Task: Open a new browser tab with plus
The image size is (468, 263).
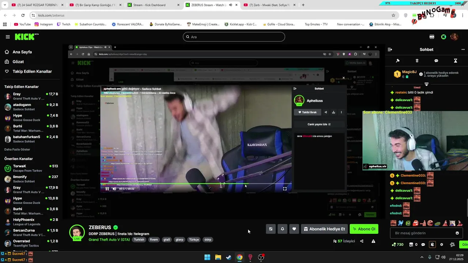Action: point(303,5)
